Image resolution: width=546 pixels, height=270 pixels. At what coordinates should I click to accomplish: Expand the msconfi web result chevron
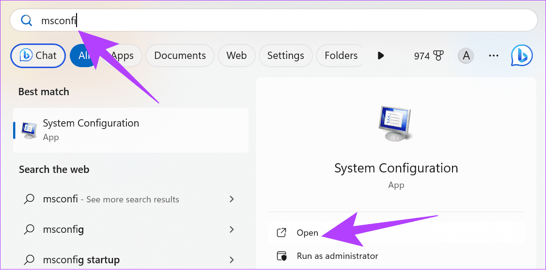point(232,199)
